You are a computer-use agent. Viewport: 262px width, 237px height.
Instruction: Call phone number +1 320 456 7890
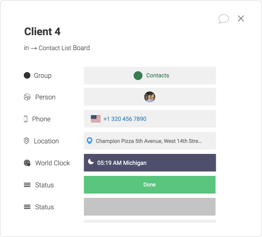point(125,119)
